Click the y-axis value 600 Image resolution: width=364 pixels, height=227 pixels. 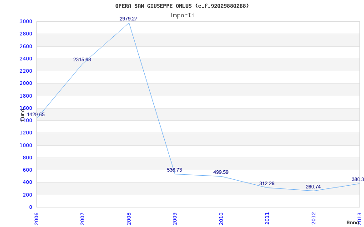point(28,170)
